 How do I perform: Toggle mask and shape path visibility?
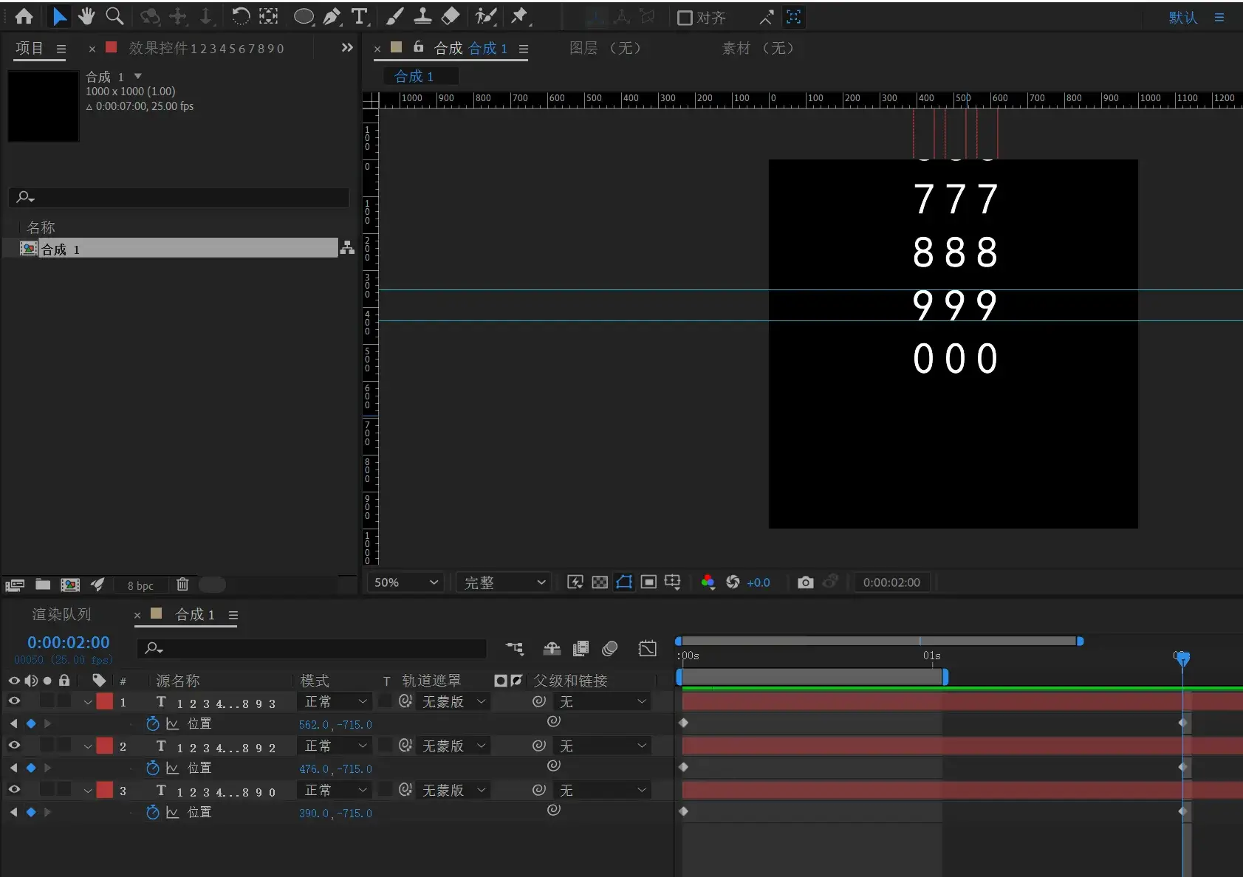pos(624,582)
